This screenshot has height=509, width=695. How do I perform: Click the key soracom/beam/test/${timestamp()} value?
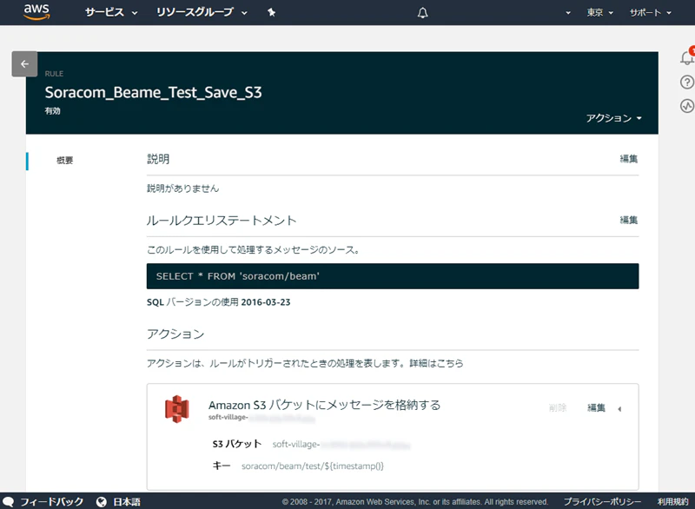[313, 466]
